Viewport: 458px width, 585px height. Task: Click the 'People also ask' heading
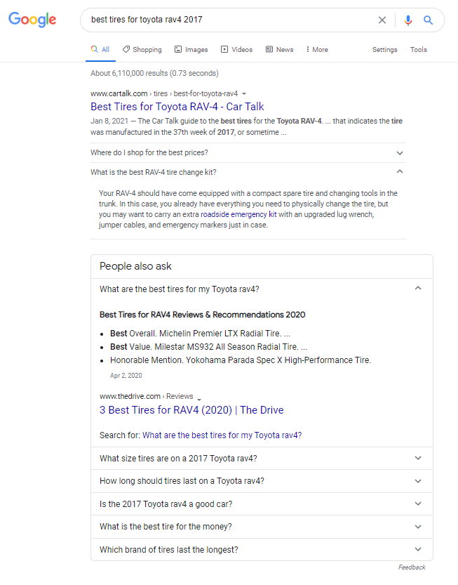coord(135,266)
